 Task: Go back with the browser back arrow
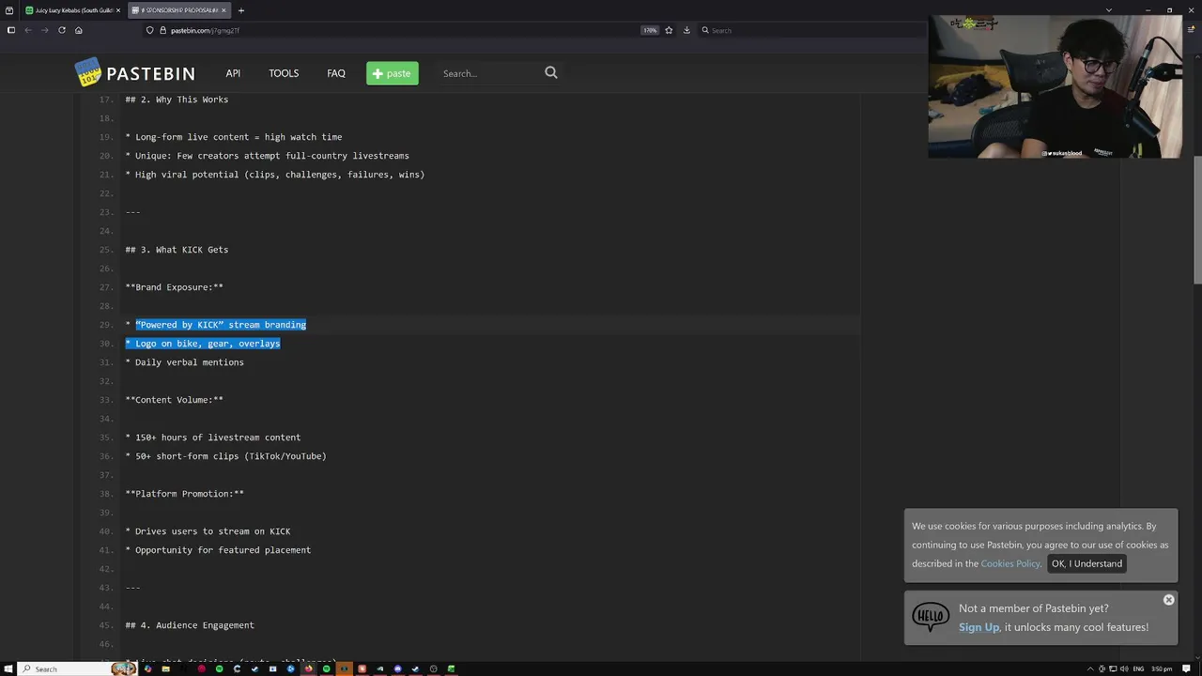(28, 30)
